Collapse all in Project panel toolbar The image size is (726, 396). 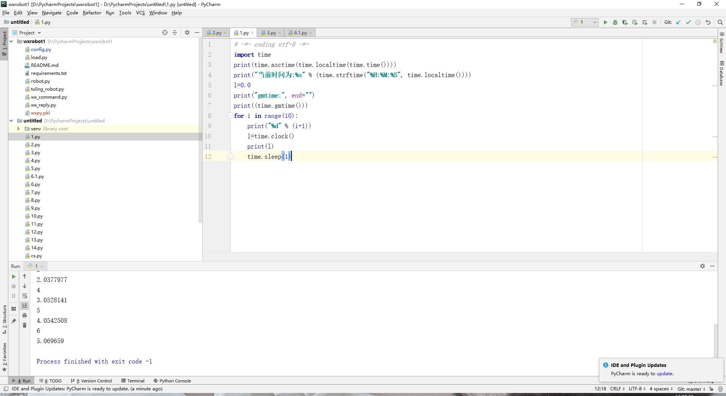point(175,32)
